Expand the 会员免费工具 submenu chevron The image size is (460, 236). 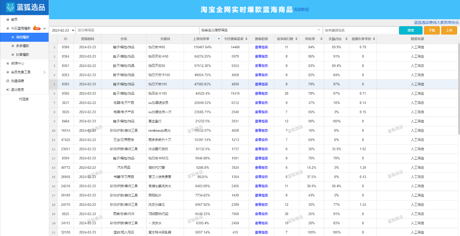pyautogui.click(x=44, y=72)
